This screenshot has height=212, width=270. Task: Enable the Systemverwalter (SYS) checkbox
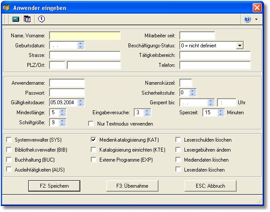point(9,140)
